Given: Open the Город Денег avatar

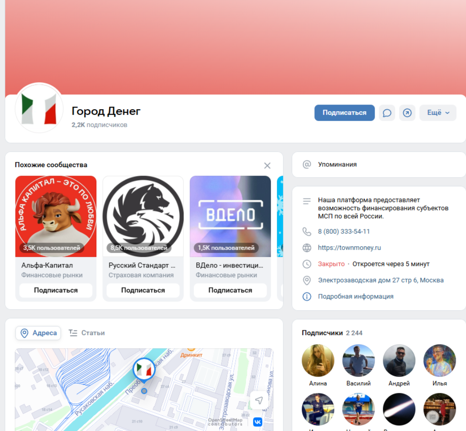Looking at the screenshot, I should coord(39,109).
